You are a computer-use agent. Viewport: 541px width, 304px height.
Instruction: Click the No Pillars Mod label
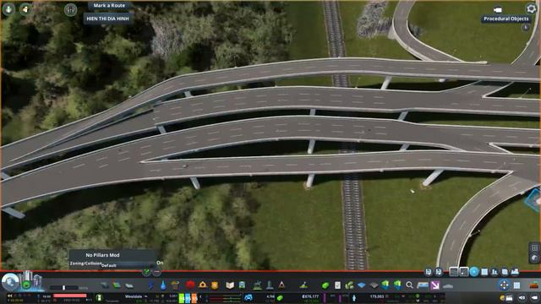(102, 255)
